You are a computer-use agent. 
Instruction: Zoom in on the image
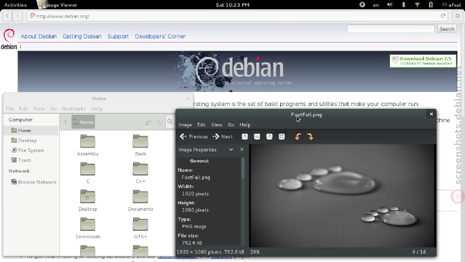coord(245,137)
